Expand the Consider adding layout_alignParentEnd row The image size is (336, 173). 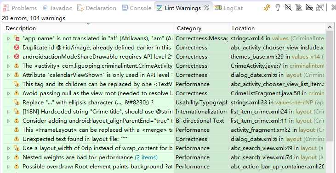tap(9, 121)
